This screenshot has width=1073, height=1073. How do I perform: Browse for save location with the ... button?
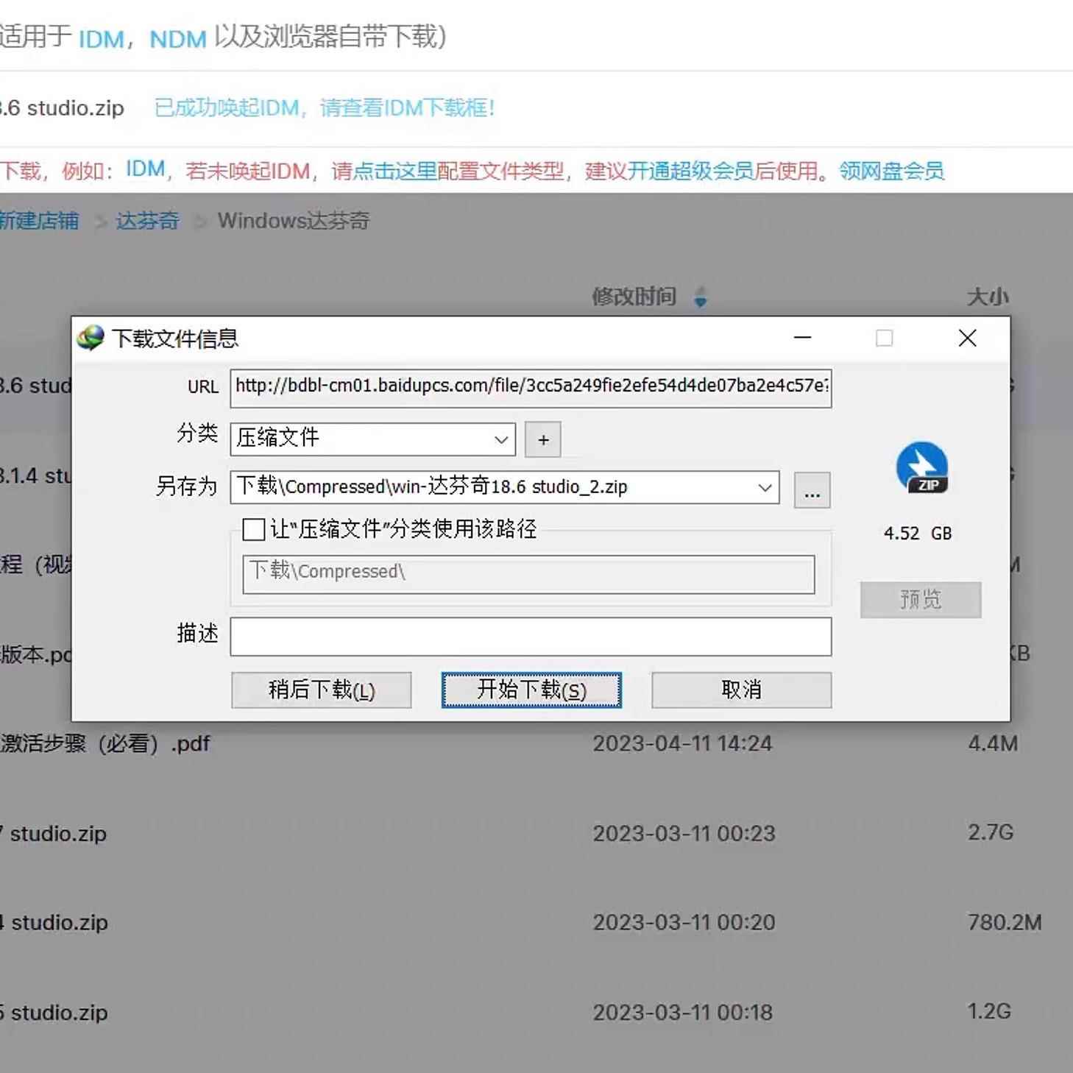(x=812, y=490)
